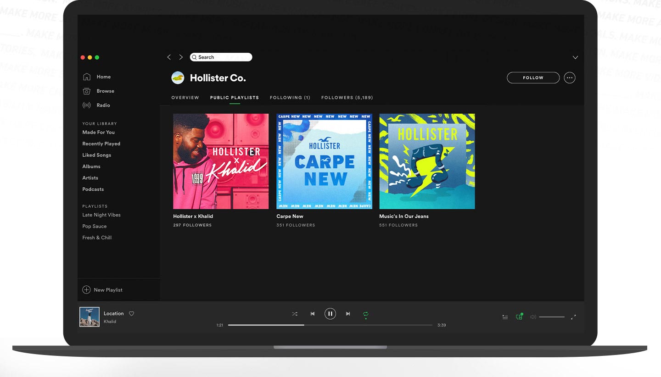
Task: Open Albums in Your Library
Action: (91, 166)
